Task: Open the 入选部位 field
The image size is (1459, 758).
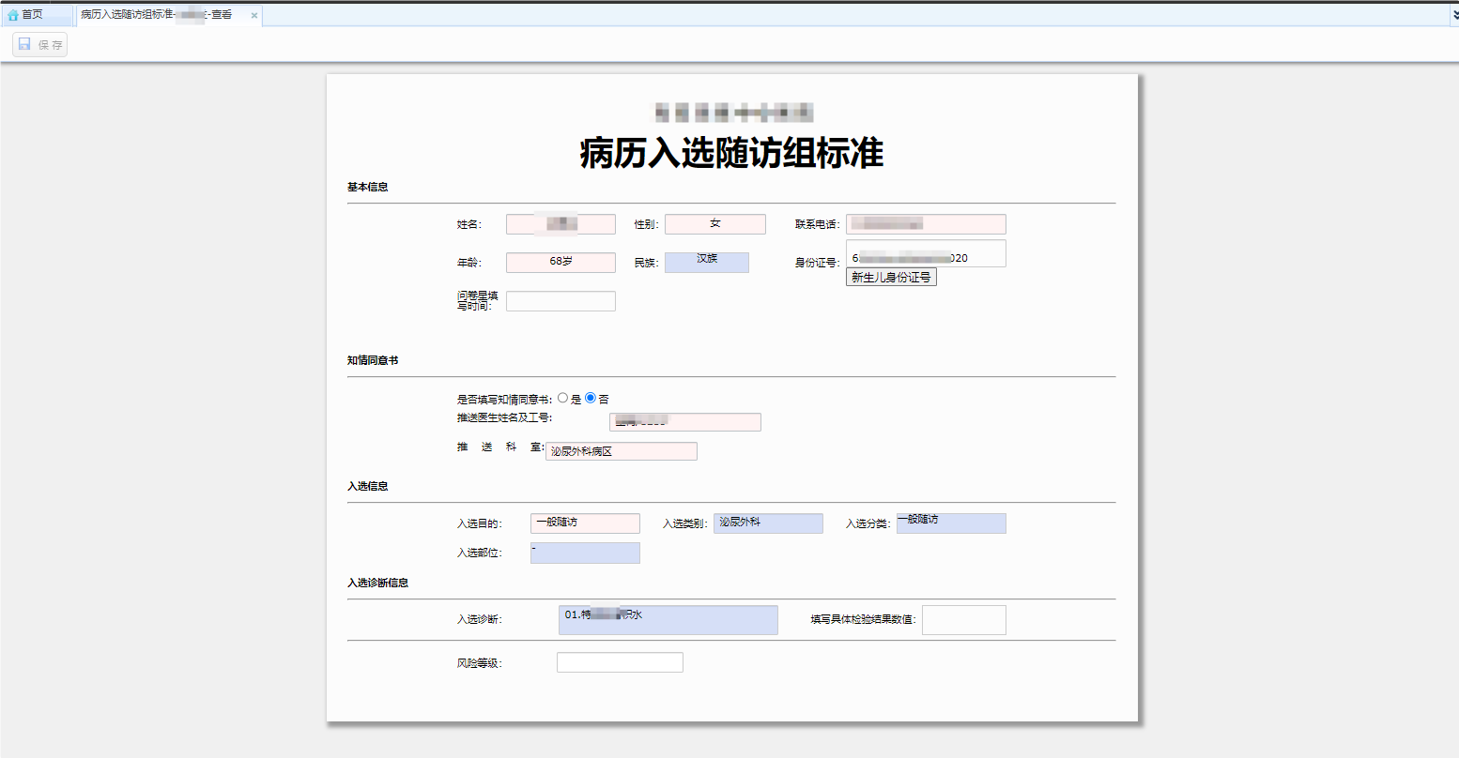Action: pyautogui.click(x=585, y=553)
